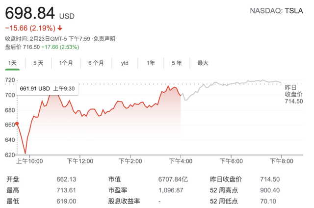The image size is (314, 208).
Task: Select the 1年 range tab
Action: (x=151, y=63)
